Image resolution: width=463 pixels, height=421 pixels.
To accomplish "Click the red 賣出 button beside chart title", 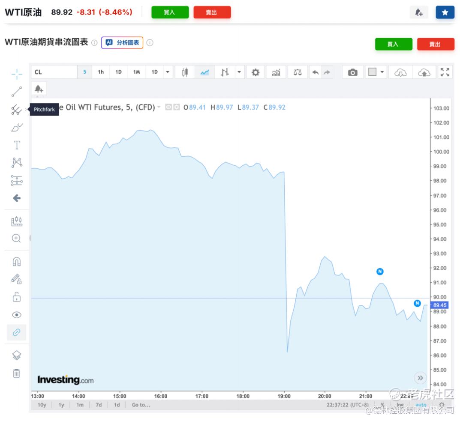I will (436, 44).
